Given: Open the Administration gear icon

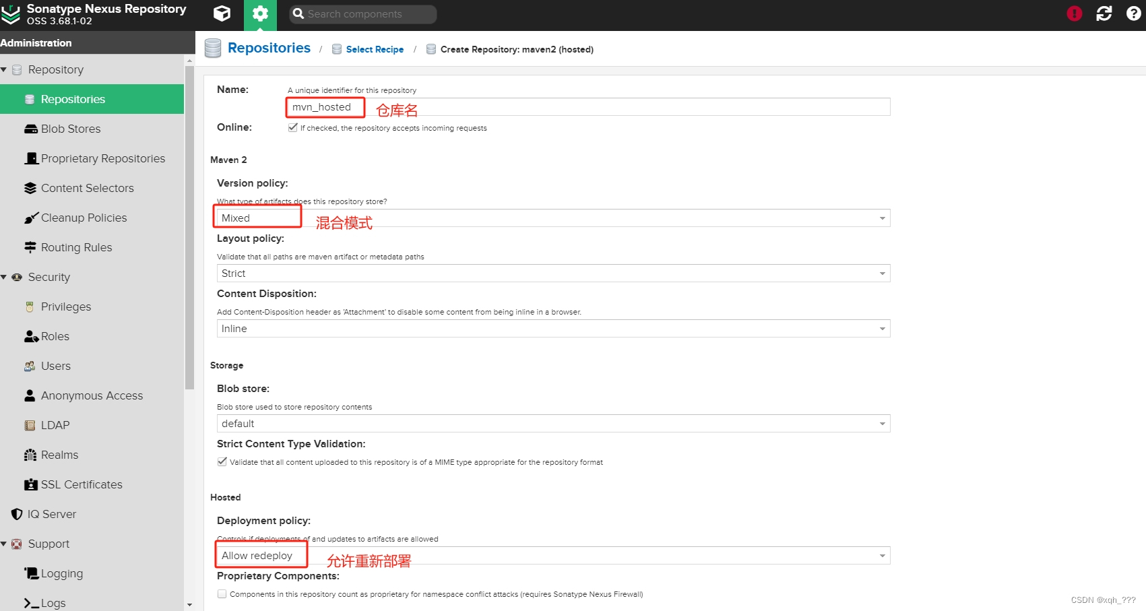Looking at the screenshot, I should [260, 14].
